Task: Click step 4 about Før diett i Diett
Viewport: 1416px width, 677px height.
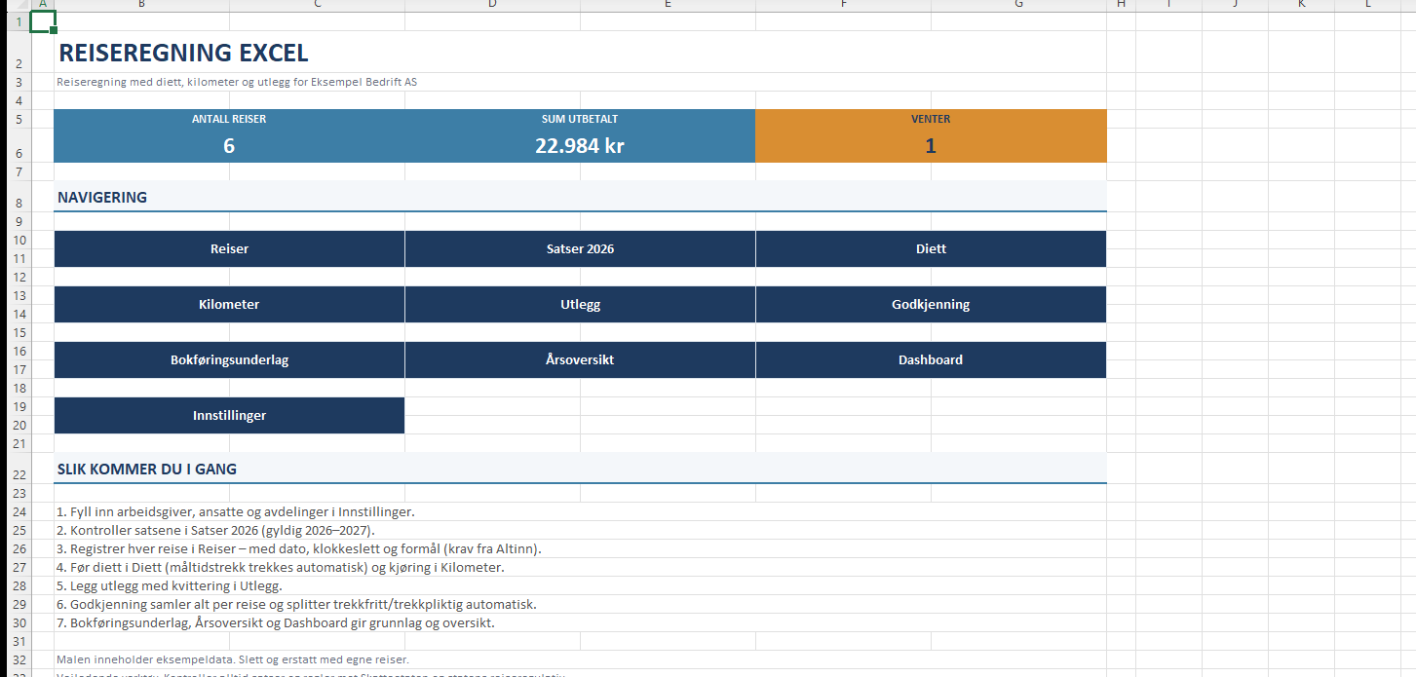Action: pyautogui.click(x=281, y=567)
